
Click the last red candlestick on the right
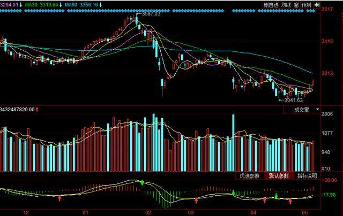coord(313,83)
